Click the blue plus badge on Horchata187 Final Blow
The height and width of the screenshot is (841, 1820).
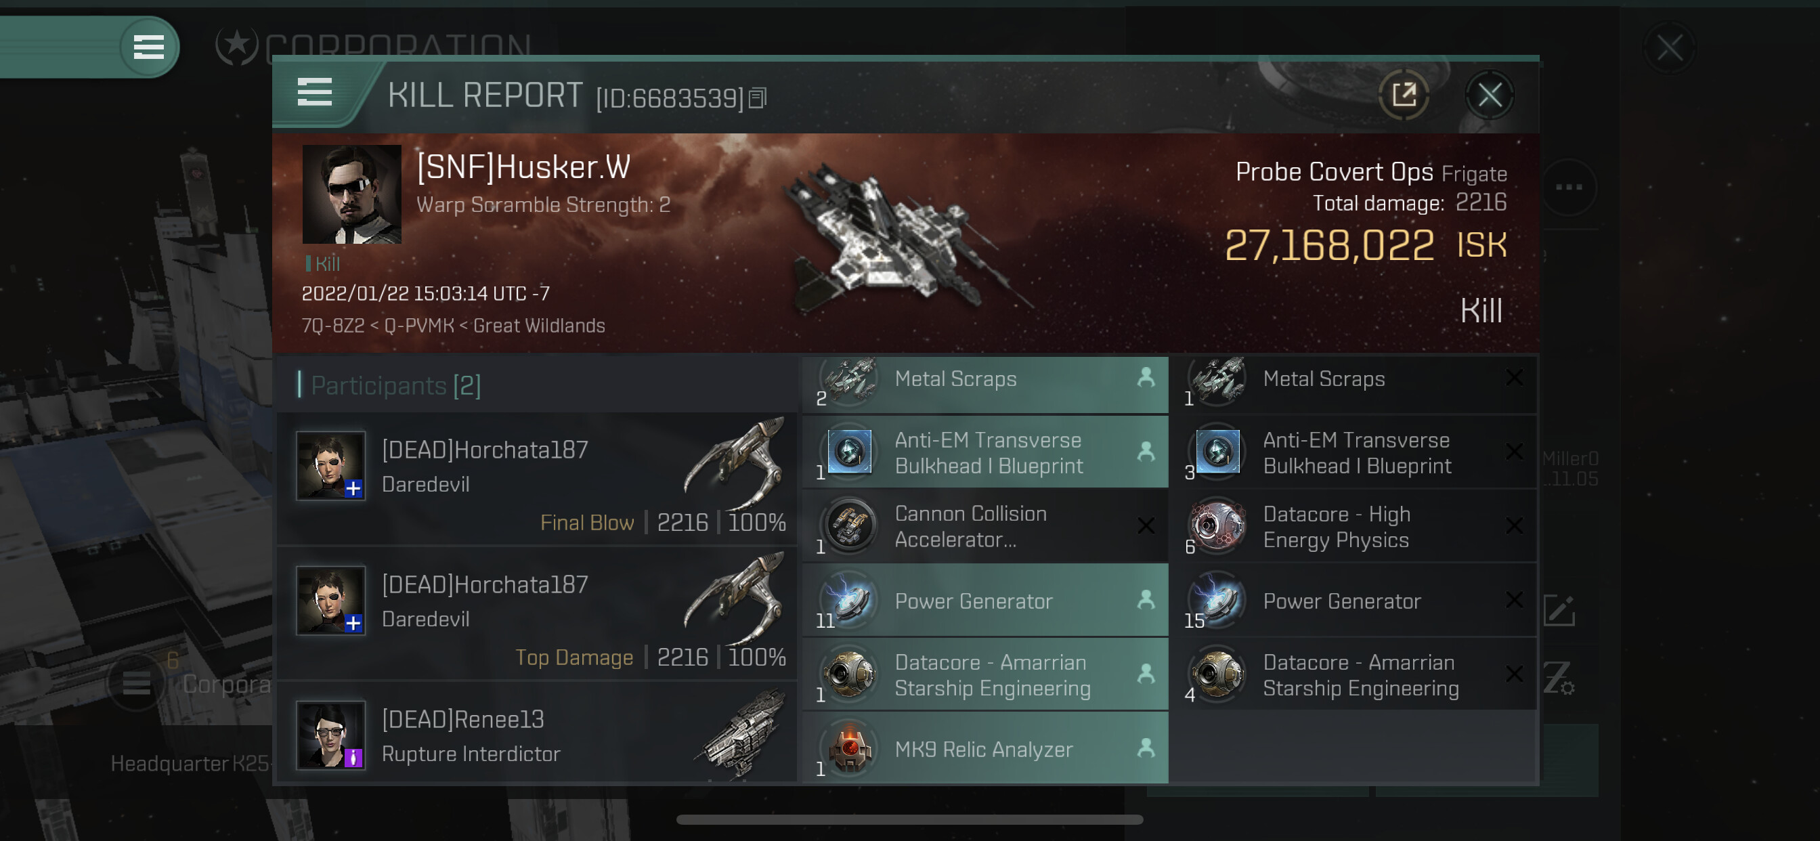(x=353, y=488)
